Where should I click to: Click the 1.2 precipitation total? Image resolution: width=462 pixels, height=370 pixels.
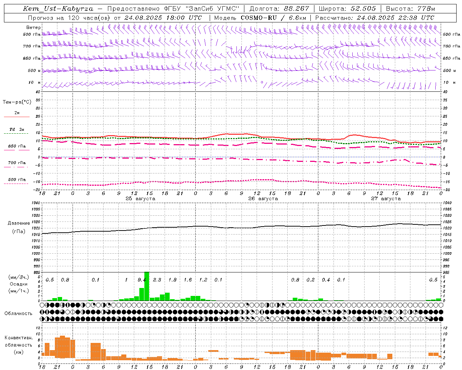[x=203, y=280]
